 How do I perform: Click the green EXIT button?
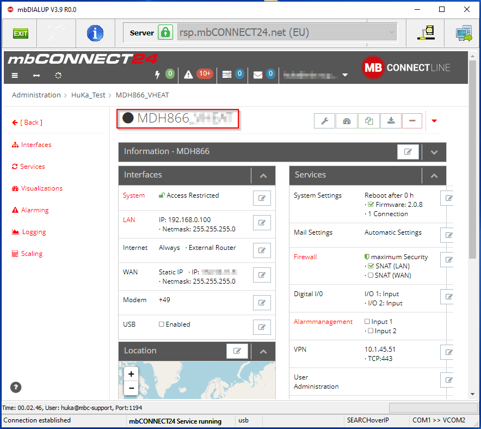click(21, 33)
